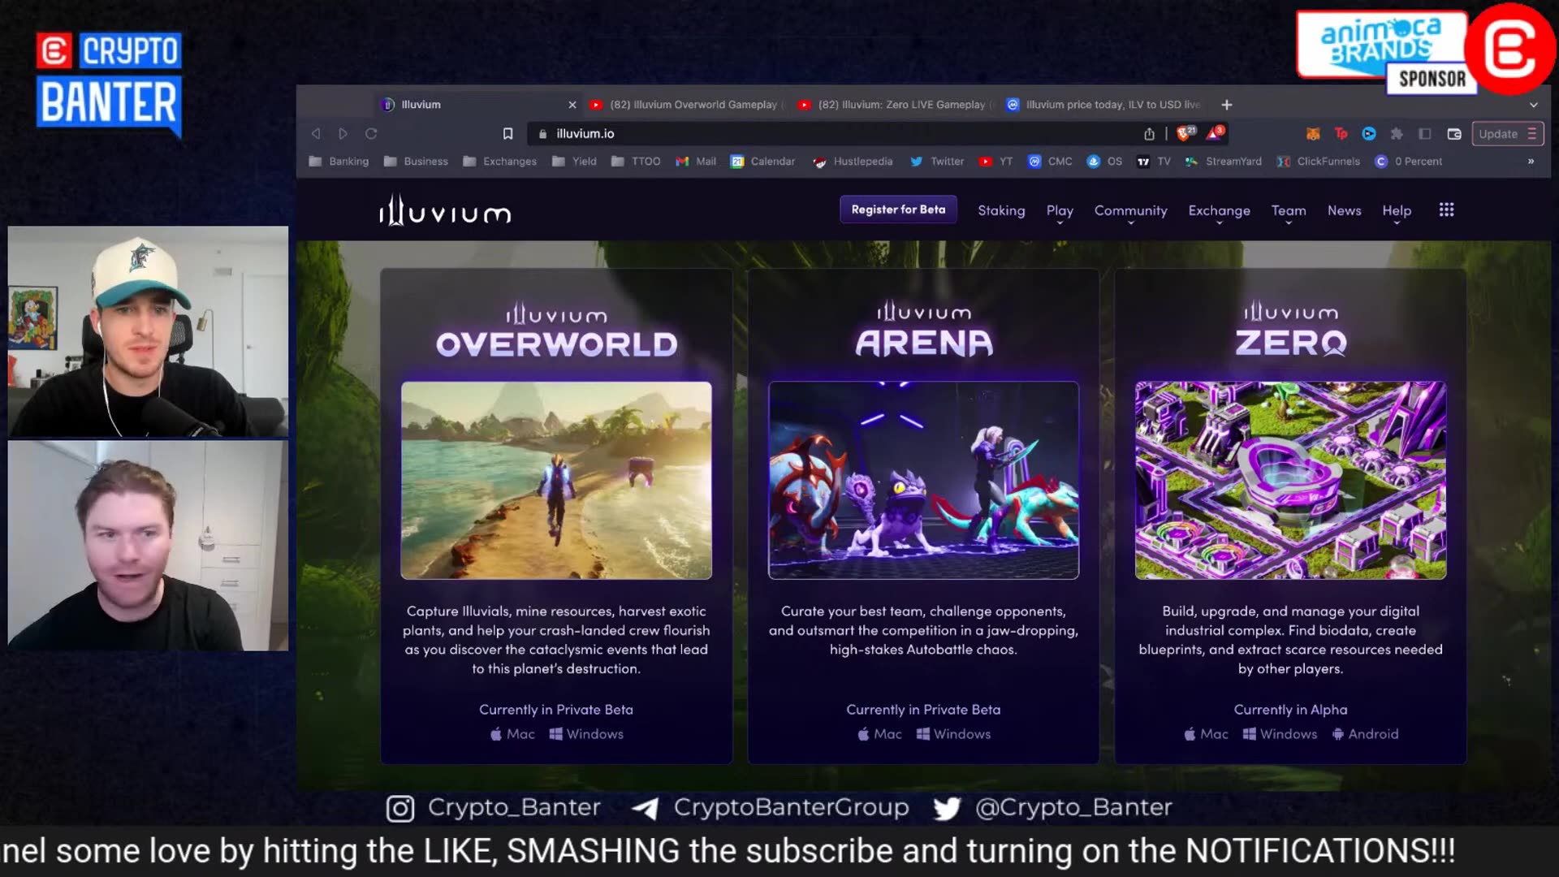Image resolution: width=1559 pixels, height=877 pixels.
Task: Click Register for Beta button
Action: point(898,210)
